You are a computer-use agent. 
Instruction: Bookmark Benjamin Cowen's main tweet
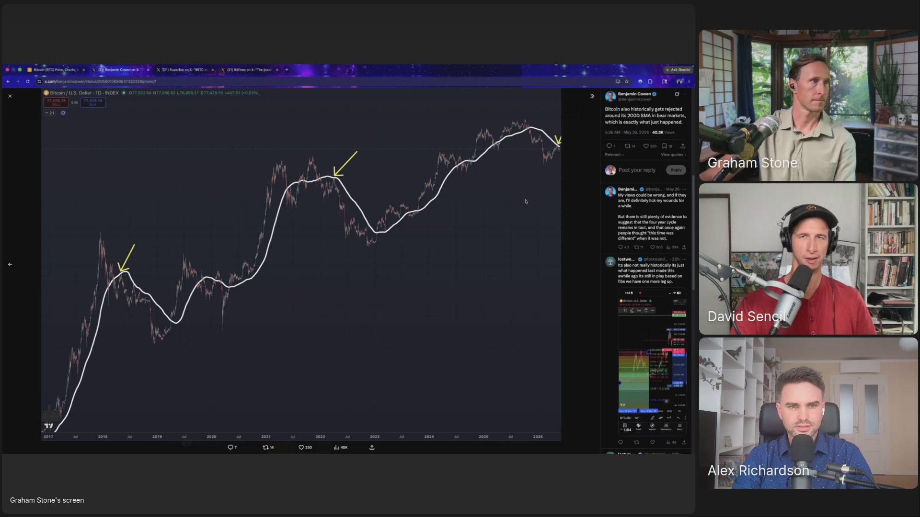coord(665,146)
